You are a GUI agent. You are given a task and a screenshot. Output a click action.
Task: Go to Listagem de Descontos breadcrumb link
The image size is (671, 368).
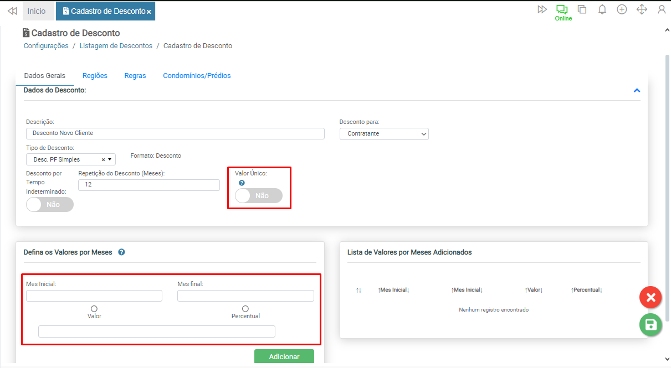116,46
